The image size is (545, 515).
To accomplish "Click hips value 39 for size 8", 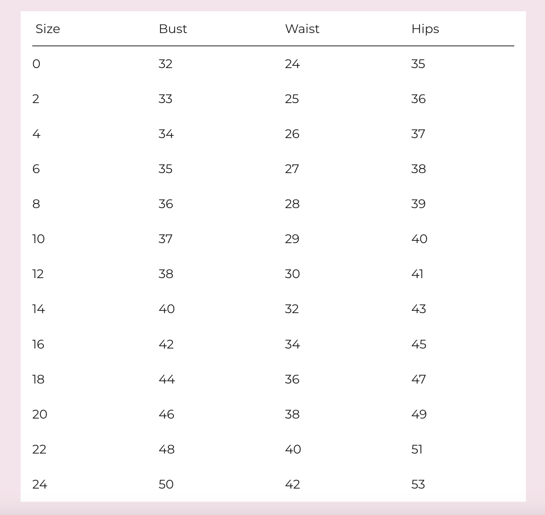I will pos(418,204).
